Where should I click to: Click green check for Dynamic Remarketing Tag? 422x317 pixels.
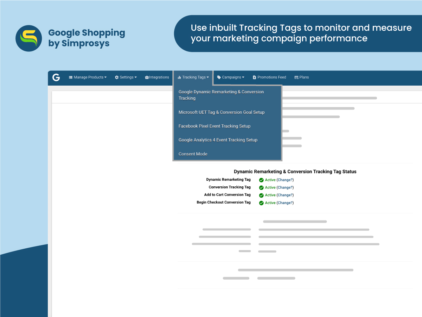click(x=261, y=180)
